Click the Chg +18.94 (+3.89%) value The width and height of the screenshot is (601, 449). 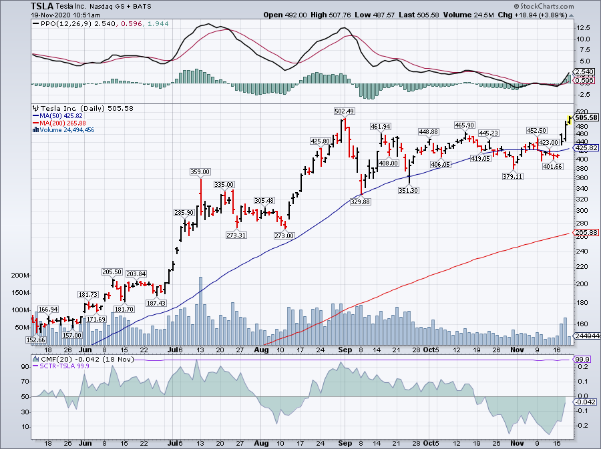pos(532,15)
